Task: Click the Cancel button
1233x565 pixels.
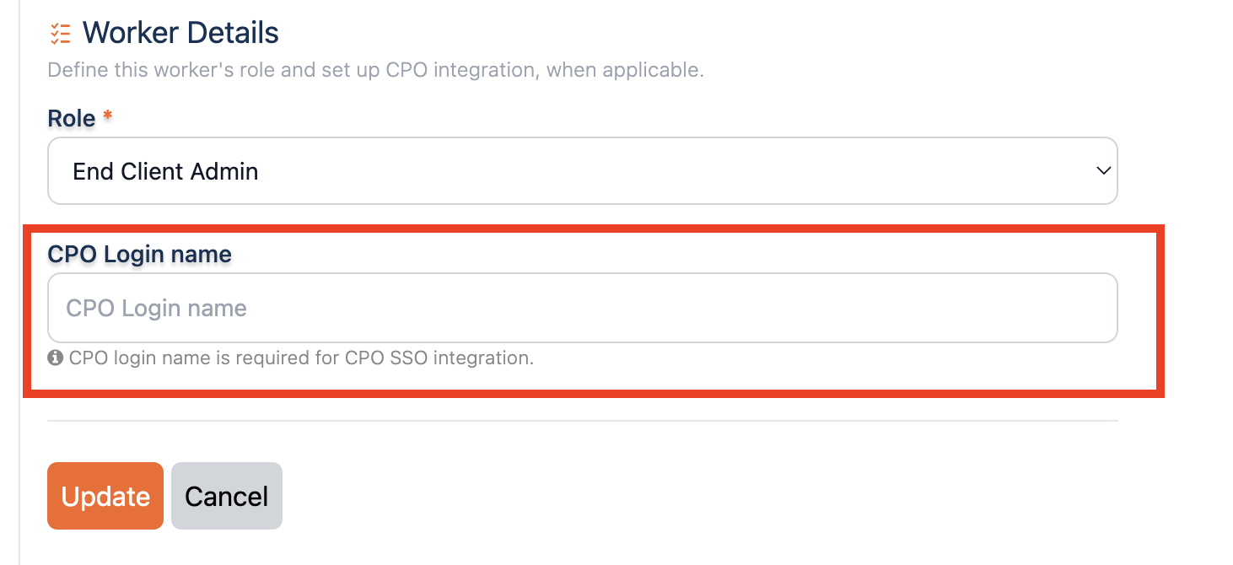Action: 227,496
